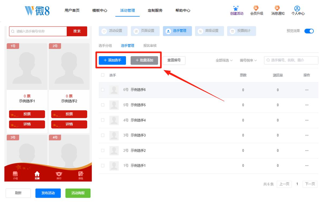
Task: Open 创建活动 star icon in header
Action: (236, 8)
